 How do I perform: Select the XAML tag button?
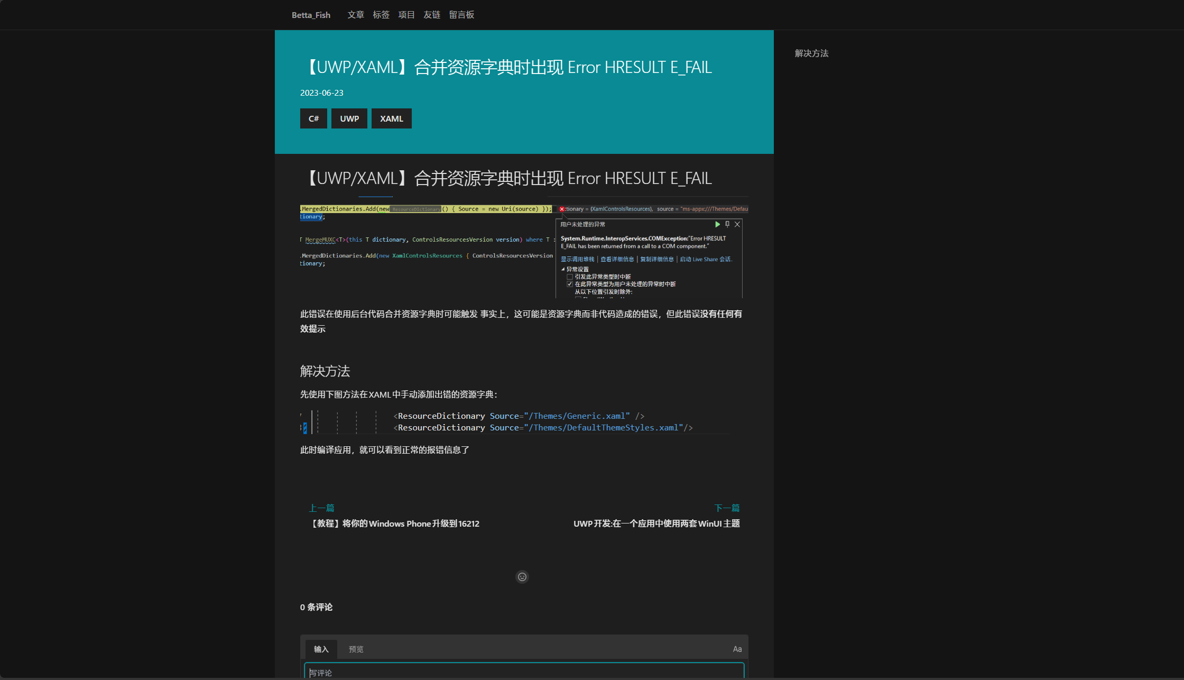[392, 118]
